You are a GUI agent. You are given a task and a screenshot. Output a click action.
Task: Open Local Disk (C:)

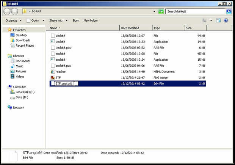(x=25, y=92)
